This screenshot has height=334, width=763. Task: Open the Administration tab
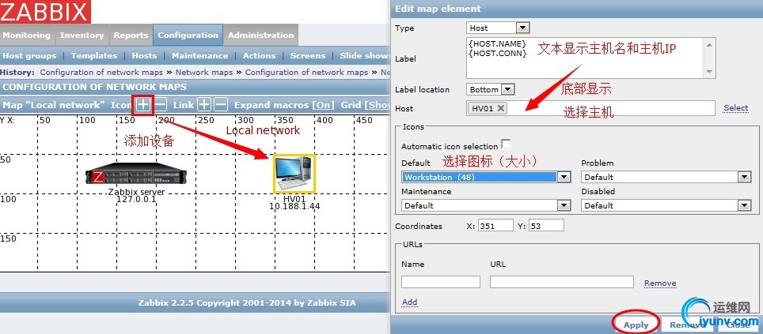pyautogui.click(x=261, y=35)
